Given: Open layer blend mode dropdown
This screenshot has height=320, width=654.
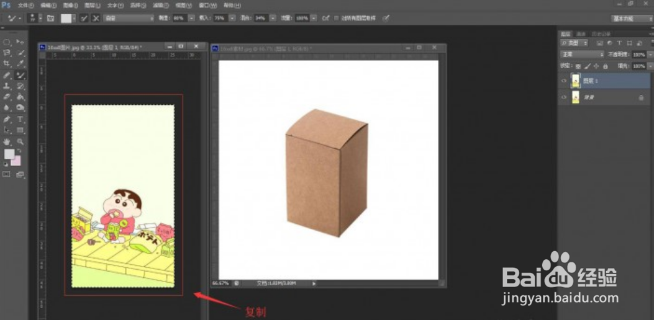Looking at the screenshot, I should click(582, 55).
